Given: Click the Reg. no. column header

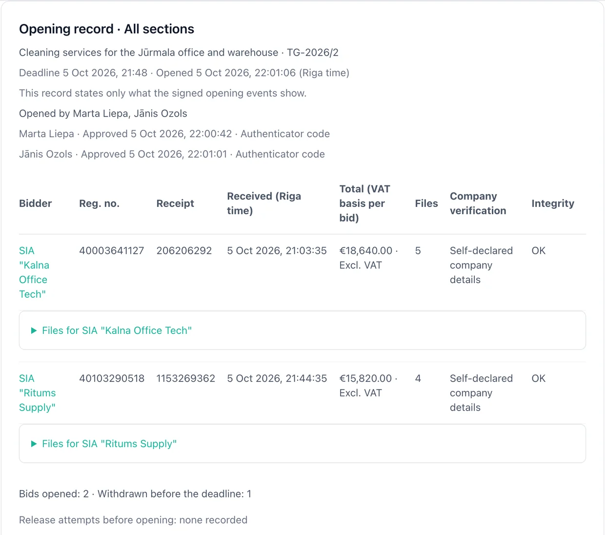Looking at the screenshot, I should click(x=99, y=204).
